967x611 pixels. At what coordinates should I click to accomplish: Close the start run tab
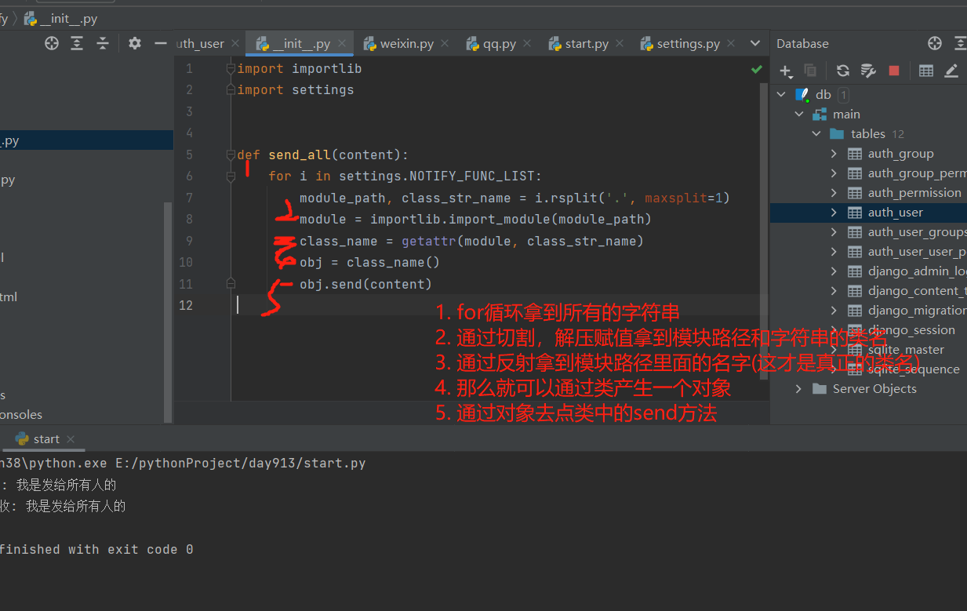(71, 439)
